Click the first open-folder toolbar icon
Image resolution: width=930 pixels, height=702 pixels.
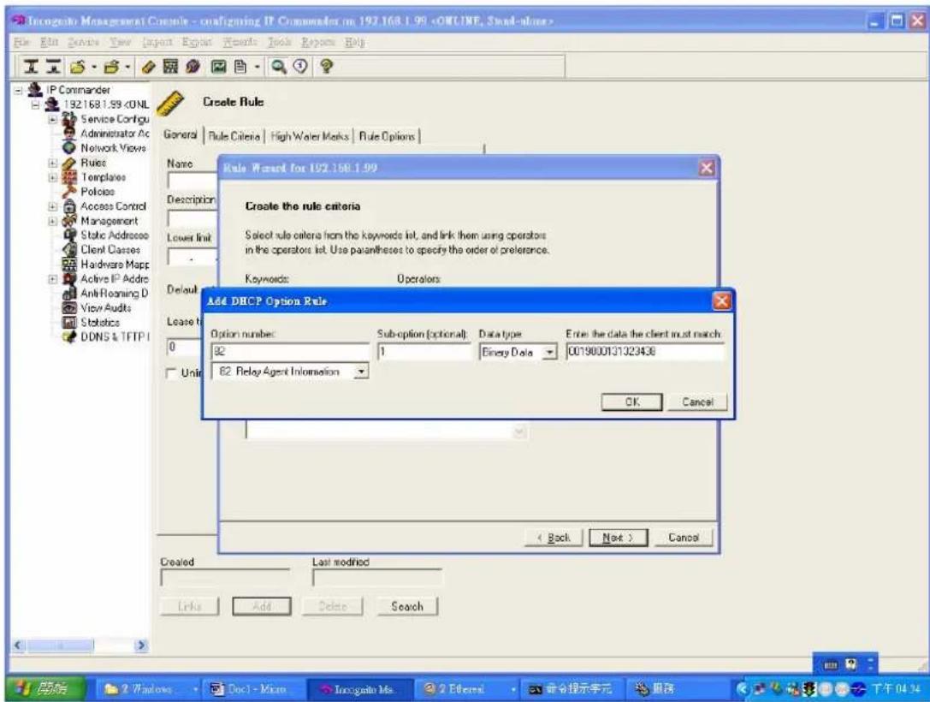[x=78, y=67]
